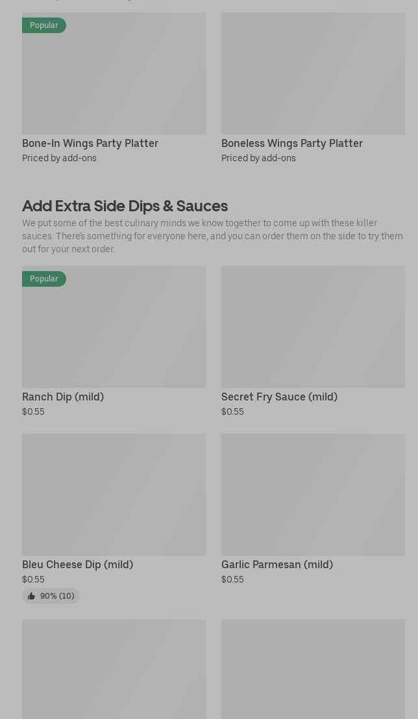
Task: Click the thumbs-up icon under Bleu Cheese Dip
Action: click(31, 596)
